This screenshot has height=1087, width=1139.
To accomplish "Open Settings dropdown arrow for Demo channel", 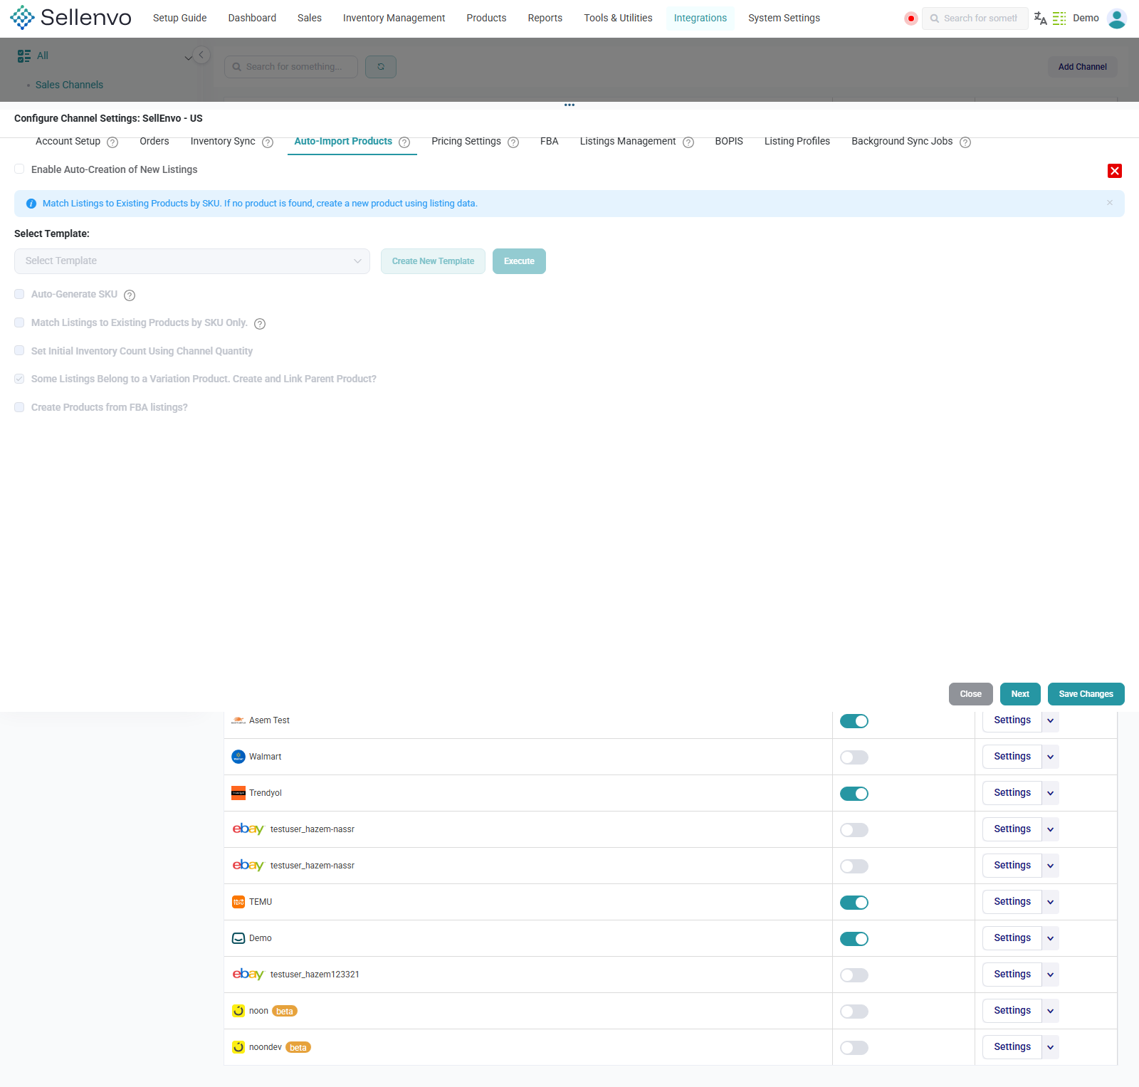I will click(x=1051, y=938).
